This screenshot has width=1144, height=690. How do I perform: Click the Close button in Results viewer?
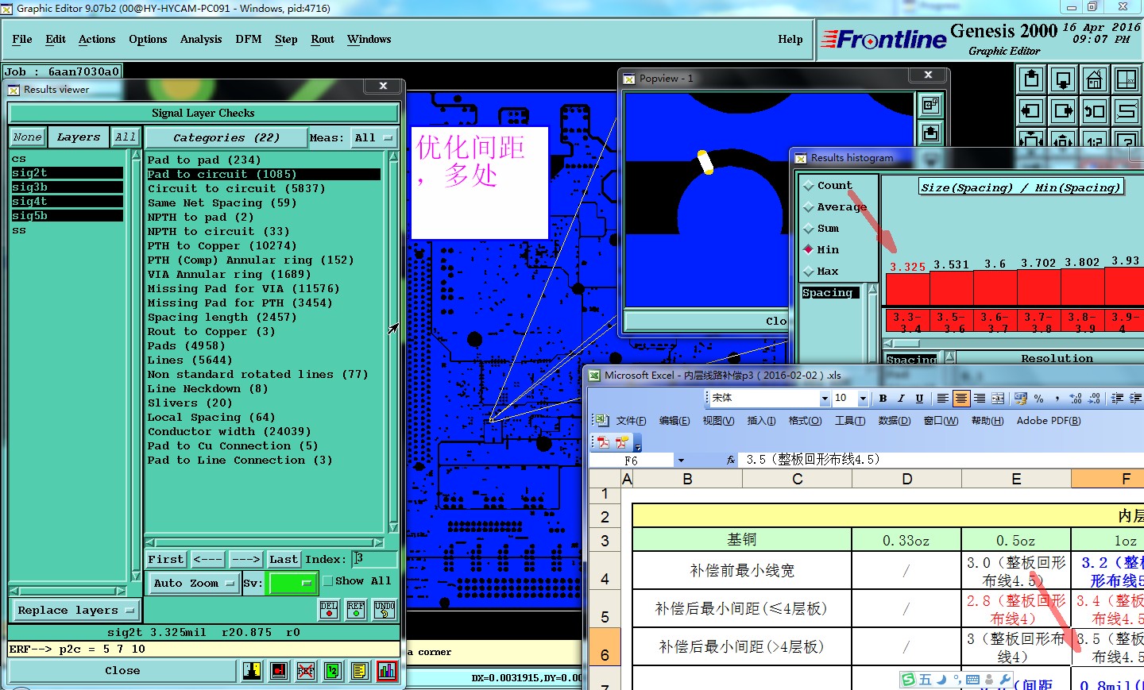click(122, 671)
